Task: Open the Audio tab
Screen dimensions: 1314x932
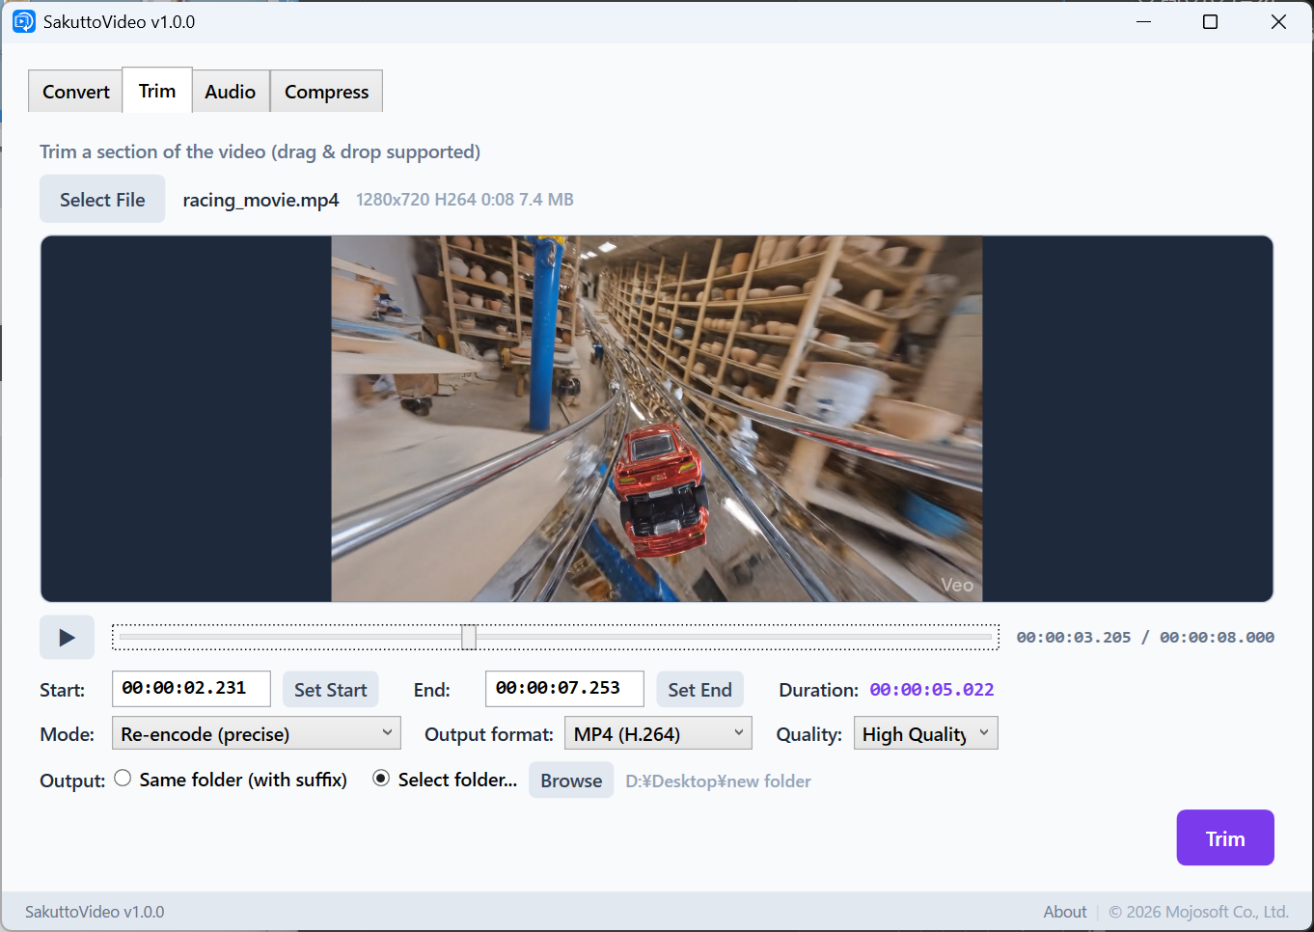Action: (x=230, y=92)
